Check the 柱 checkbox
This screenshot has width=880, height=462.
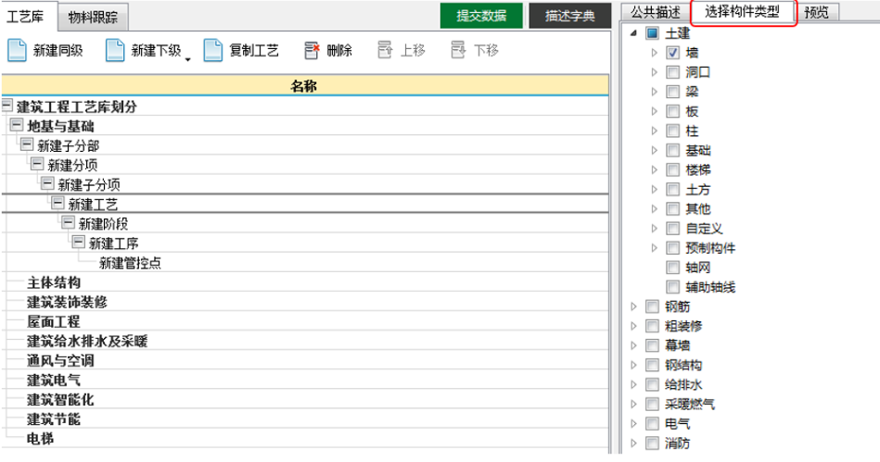673,131
